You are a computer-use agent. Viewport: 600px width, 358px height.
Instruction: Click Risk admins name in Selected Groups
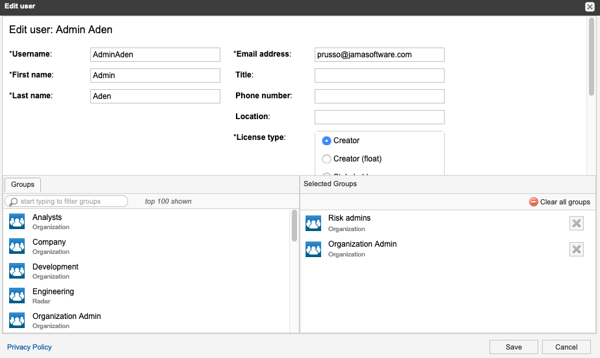click(349, 218)
